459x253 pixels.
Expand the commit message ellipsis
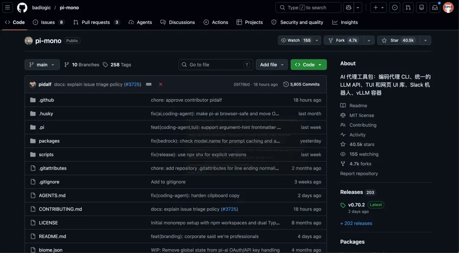pos(149,84)
